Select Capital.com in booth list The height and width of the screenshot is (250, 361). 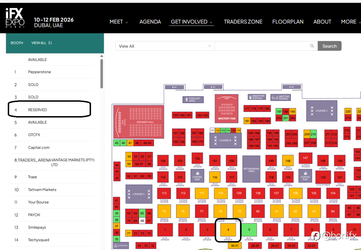click(53, 147)
